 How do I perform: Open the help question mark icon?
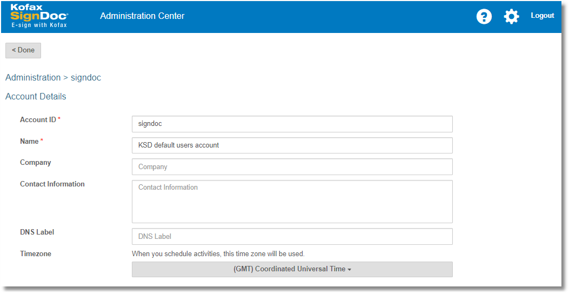[x=484, y=16]
